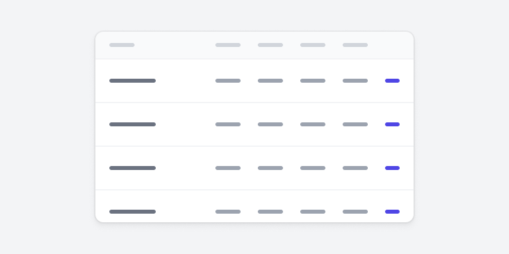Click the dark name bar in second row
This screenshot has height=254, width=509.
[133, 124]
